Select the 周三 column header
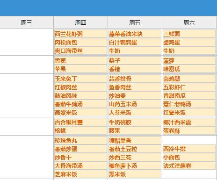 click(26, 22)
